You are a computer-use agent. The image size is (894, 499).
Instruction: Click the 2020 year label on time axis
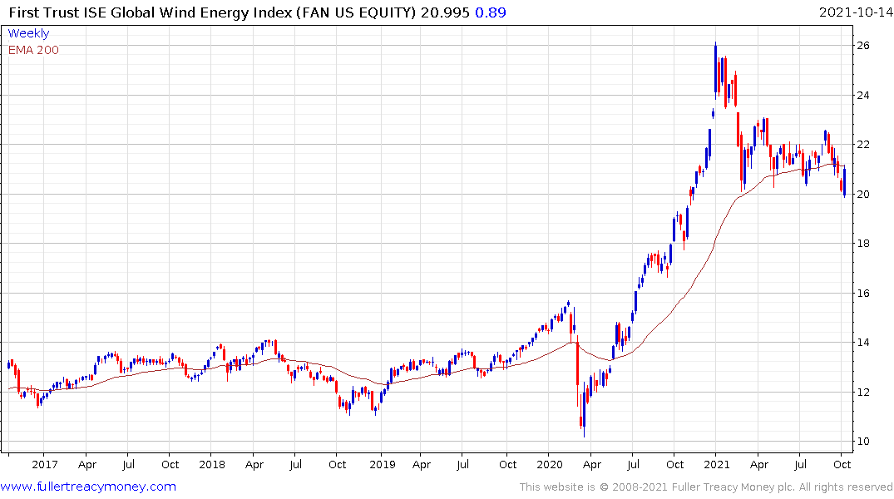pos(550,464)
